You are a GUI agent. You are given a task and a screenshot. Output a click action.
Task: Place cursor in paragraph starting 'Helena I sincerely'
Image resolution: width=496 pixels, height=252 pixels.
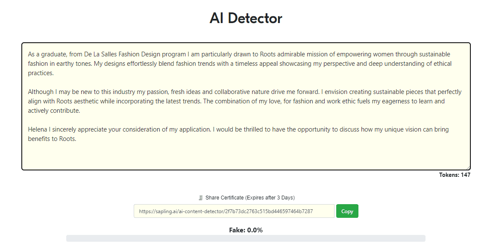[x=238, y=134]
